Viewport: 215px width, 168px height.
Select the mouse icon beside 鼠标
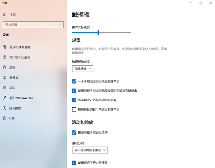[5, 67]
